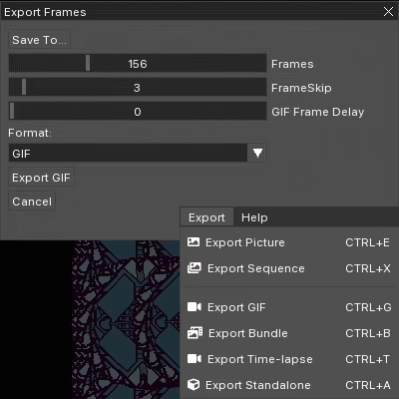Click the Format: label

coord(30,133)
